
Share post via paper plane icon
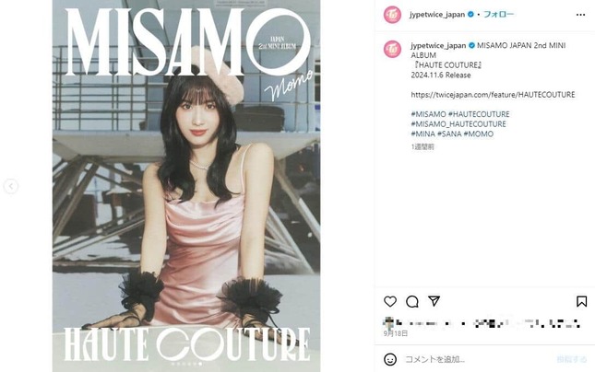434,301
